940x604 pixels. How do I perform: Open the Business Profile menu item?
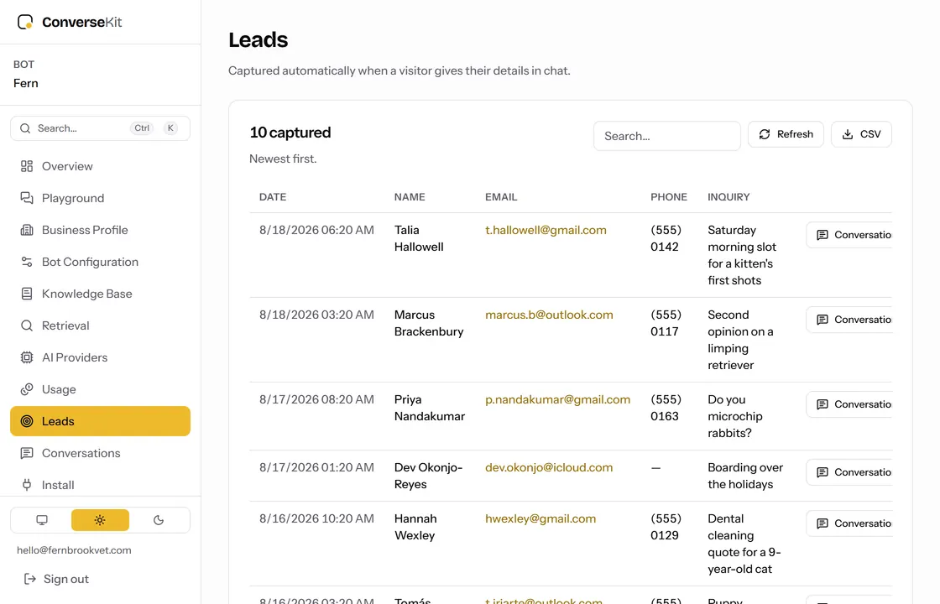[100, 230]
